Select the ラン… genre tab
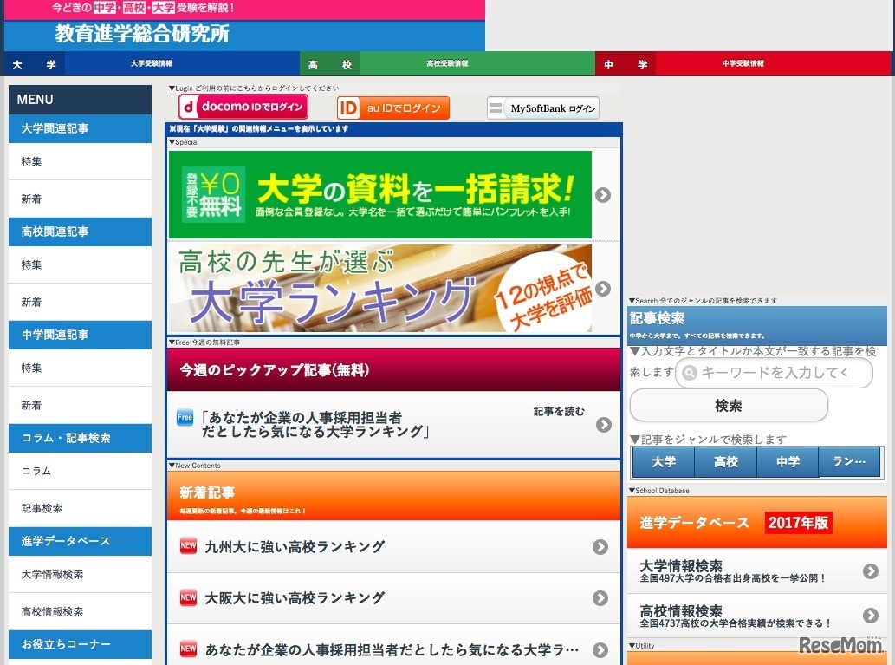This screenshot has height=665, width=895. 849,461
